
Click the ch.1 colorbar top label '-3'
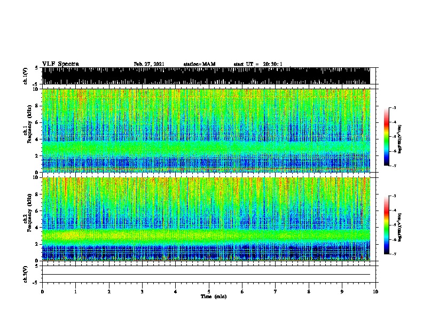tap(394, 108)
